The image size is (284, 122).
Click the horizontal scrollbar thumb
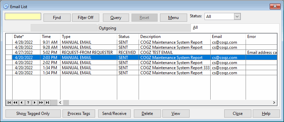(66, 102)
